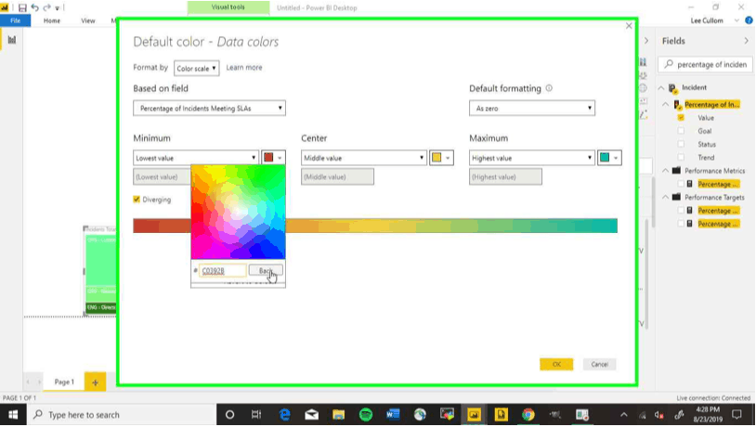Check the Percentage measure under Performance Metrics
Screen dimensions: 756x427
coord(681,184)
